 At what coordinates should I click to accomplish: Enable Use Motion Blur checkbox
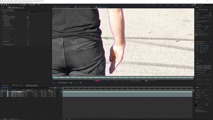28,41
